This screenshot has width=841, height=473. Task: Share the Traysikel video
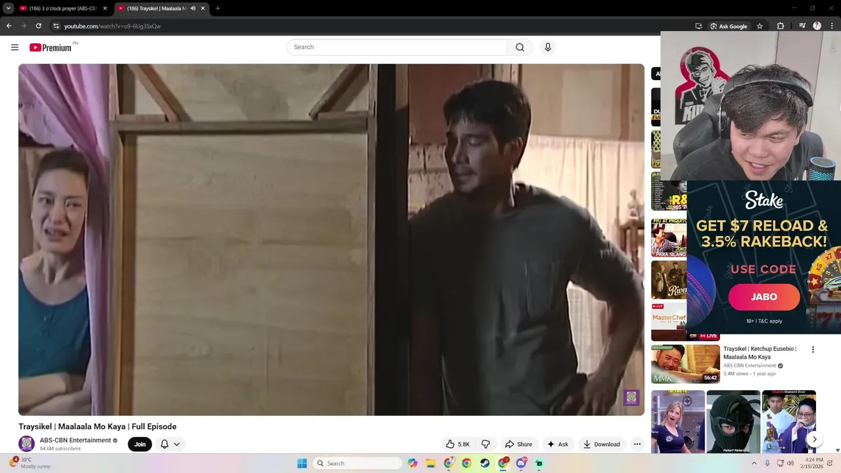tap(518, 444)
